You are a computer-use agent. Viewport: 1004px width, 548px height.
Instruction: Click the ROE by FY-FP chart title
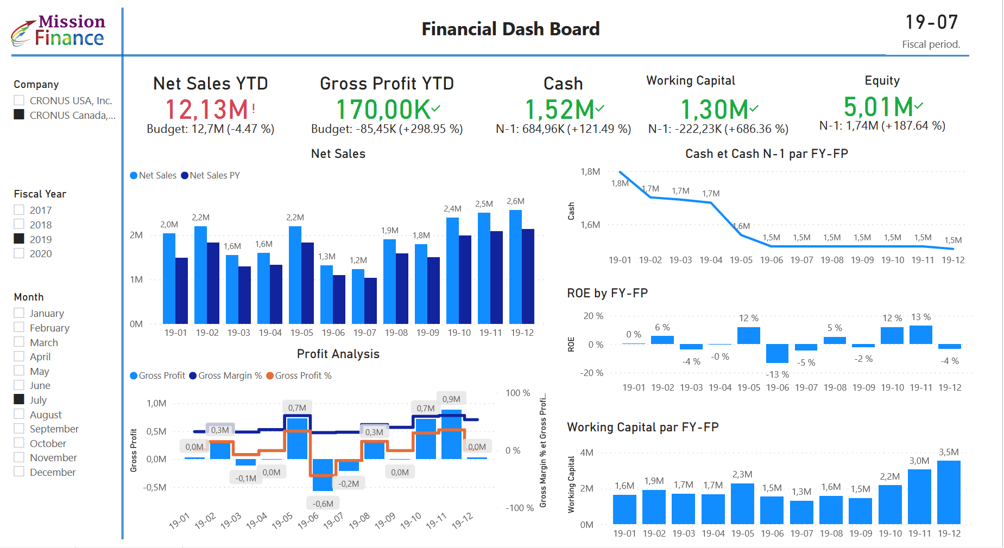tap(607, 293)
